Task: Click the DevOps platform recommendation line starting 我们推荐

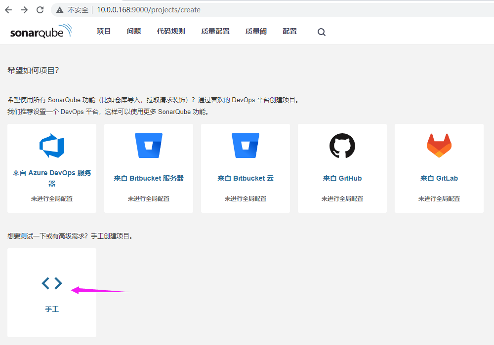Action: (x=108, y=112)
